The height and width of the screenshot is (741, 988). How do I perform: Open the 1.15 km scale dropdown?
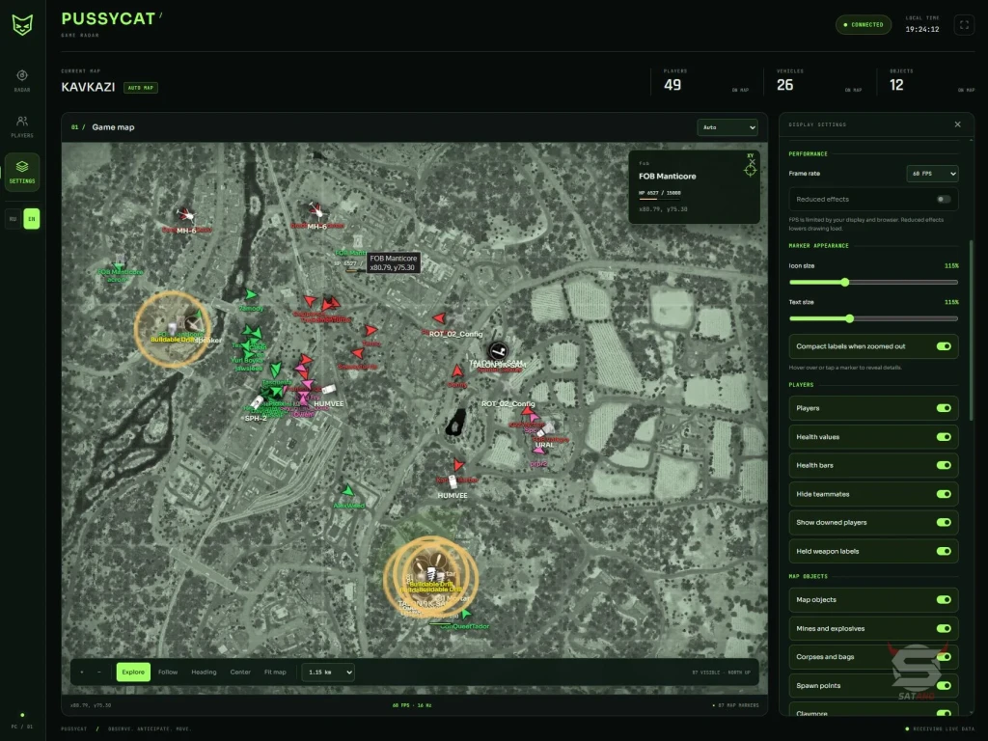[x=328, y=672]
